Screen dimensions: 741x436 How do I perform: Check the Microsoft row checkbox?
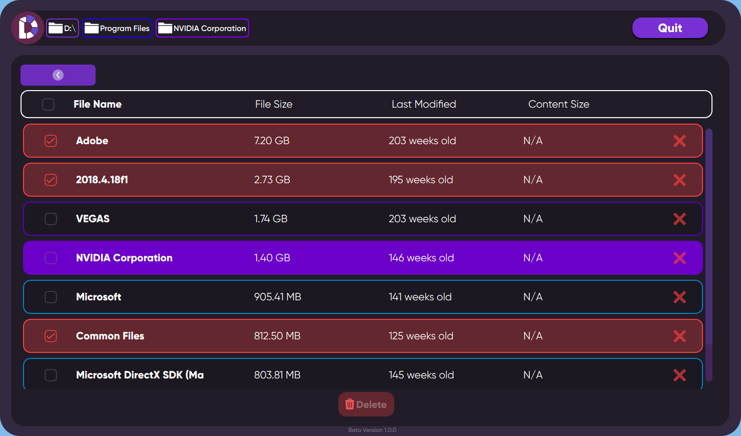pos(51,297)
